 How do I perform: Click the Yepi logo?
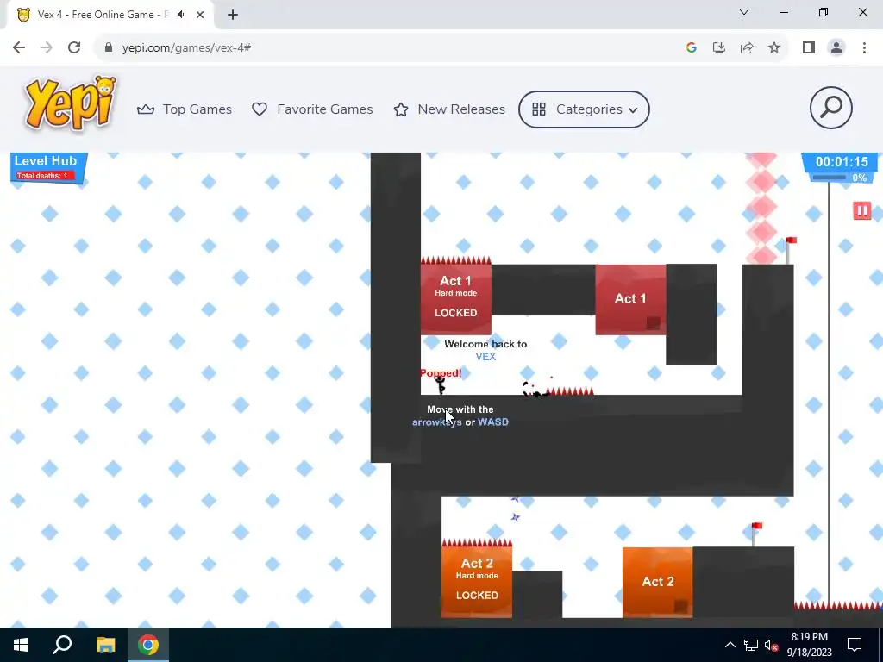coord(71,104)
